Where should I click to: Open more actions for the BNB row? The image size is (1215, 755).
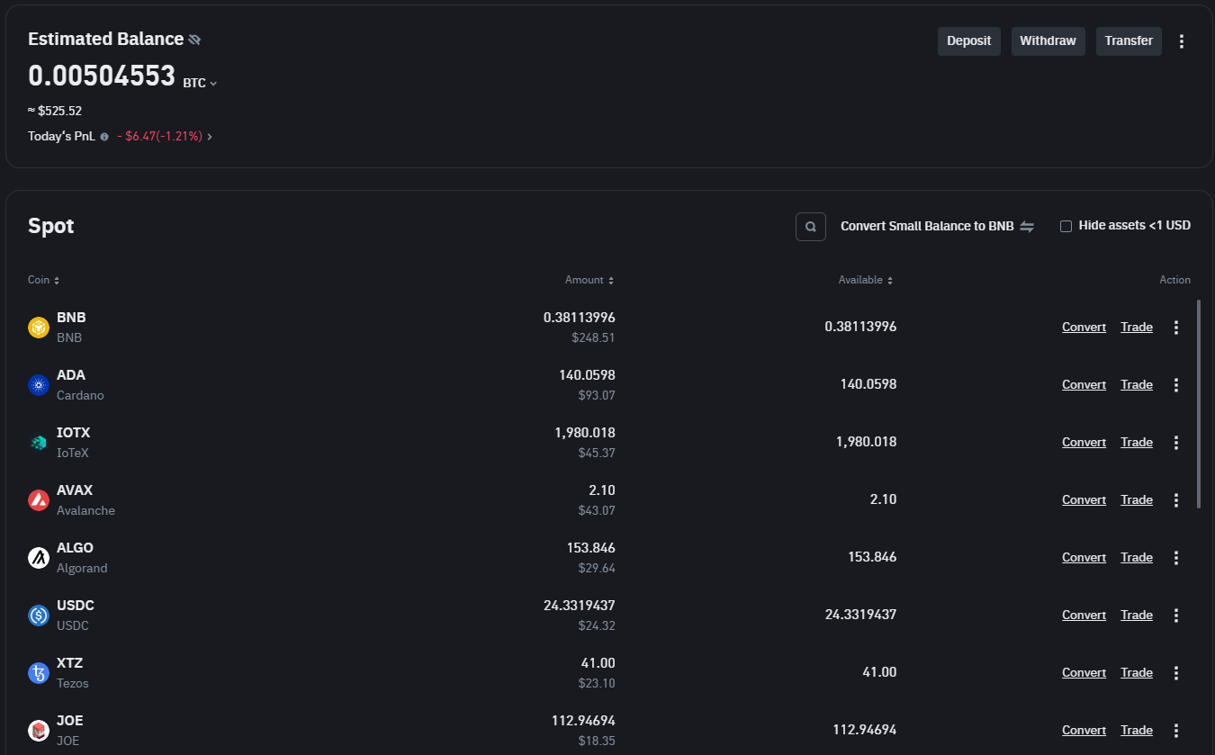[x=1176, y=328]
